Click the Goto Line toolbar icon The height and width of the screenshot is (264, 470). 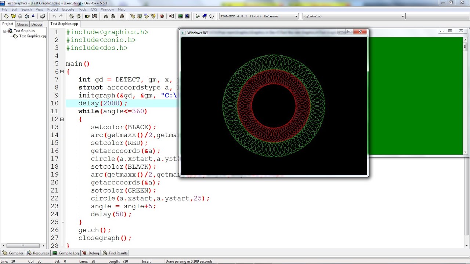pos(94,16)
